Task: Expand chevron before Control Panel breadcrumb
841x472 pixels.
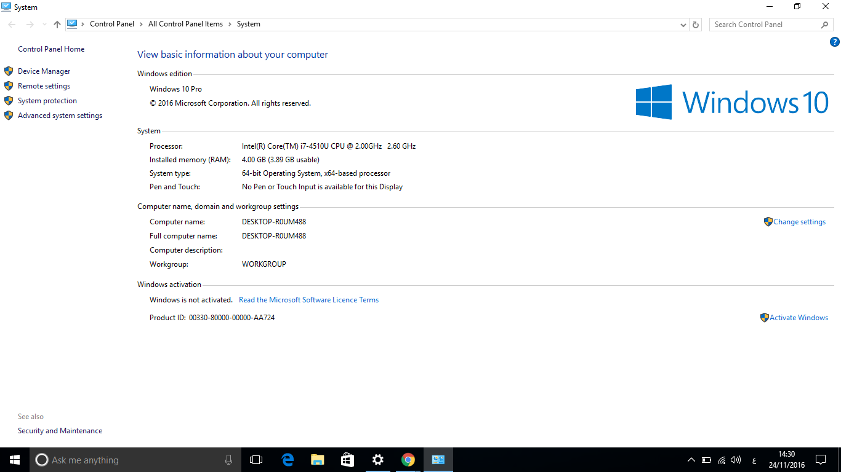Action: [x=83, y=24]
